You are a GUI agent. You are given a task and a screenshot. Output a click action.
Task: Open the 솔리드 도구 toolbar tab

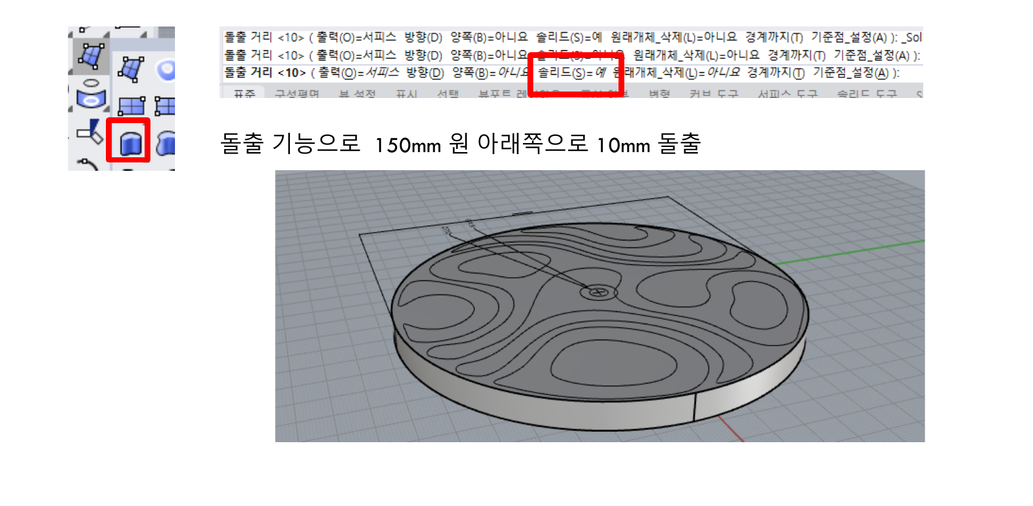pyautogui.click(x=867, y=94)
